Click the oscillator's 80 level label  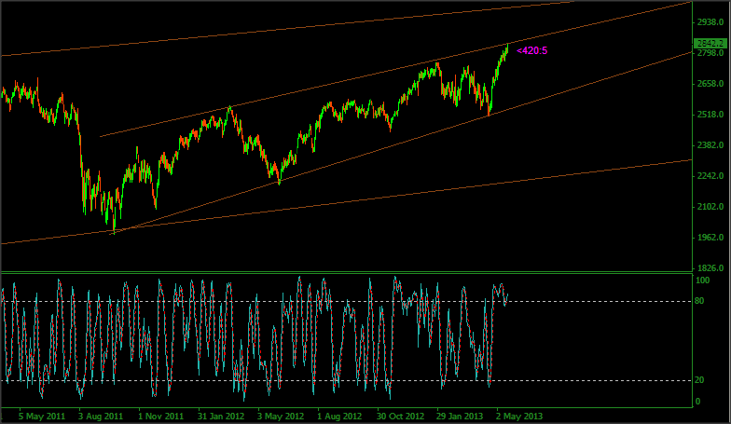pos(699,301)
